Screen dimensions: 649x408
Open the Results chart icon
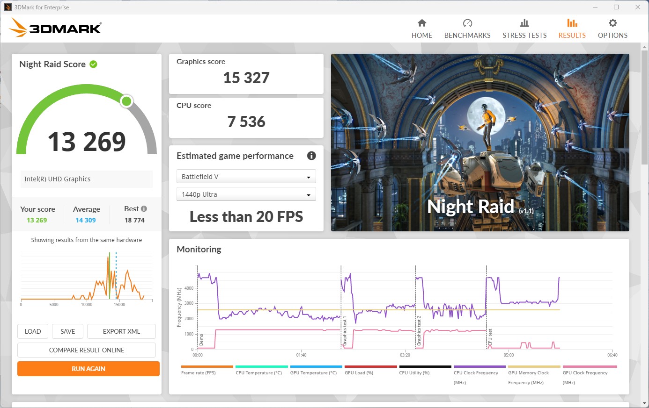(x=572, y=23)
